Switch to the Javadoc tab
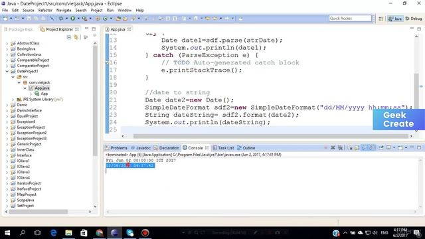 pos(141,148)
